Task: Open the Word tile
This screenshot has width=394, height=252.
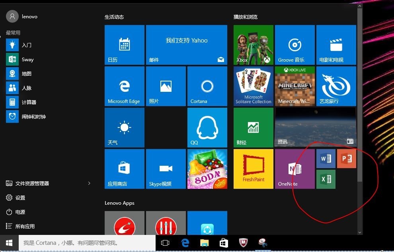Action: pyautogui.click(x=326, y=159)
